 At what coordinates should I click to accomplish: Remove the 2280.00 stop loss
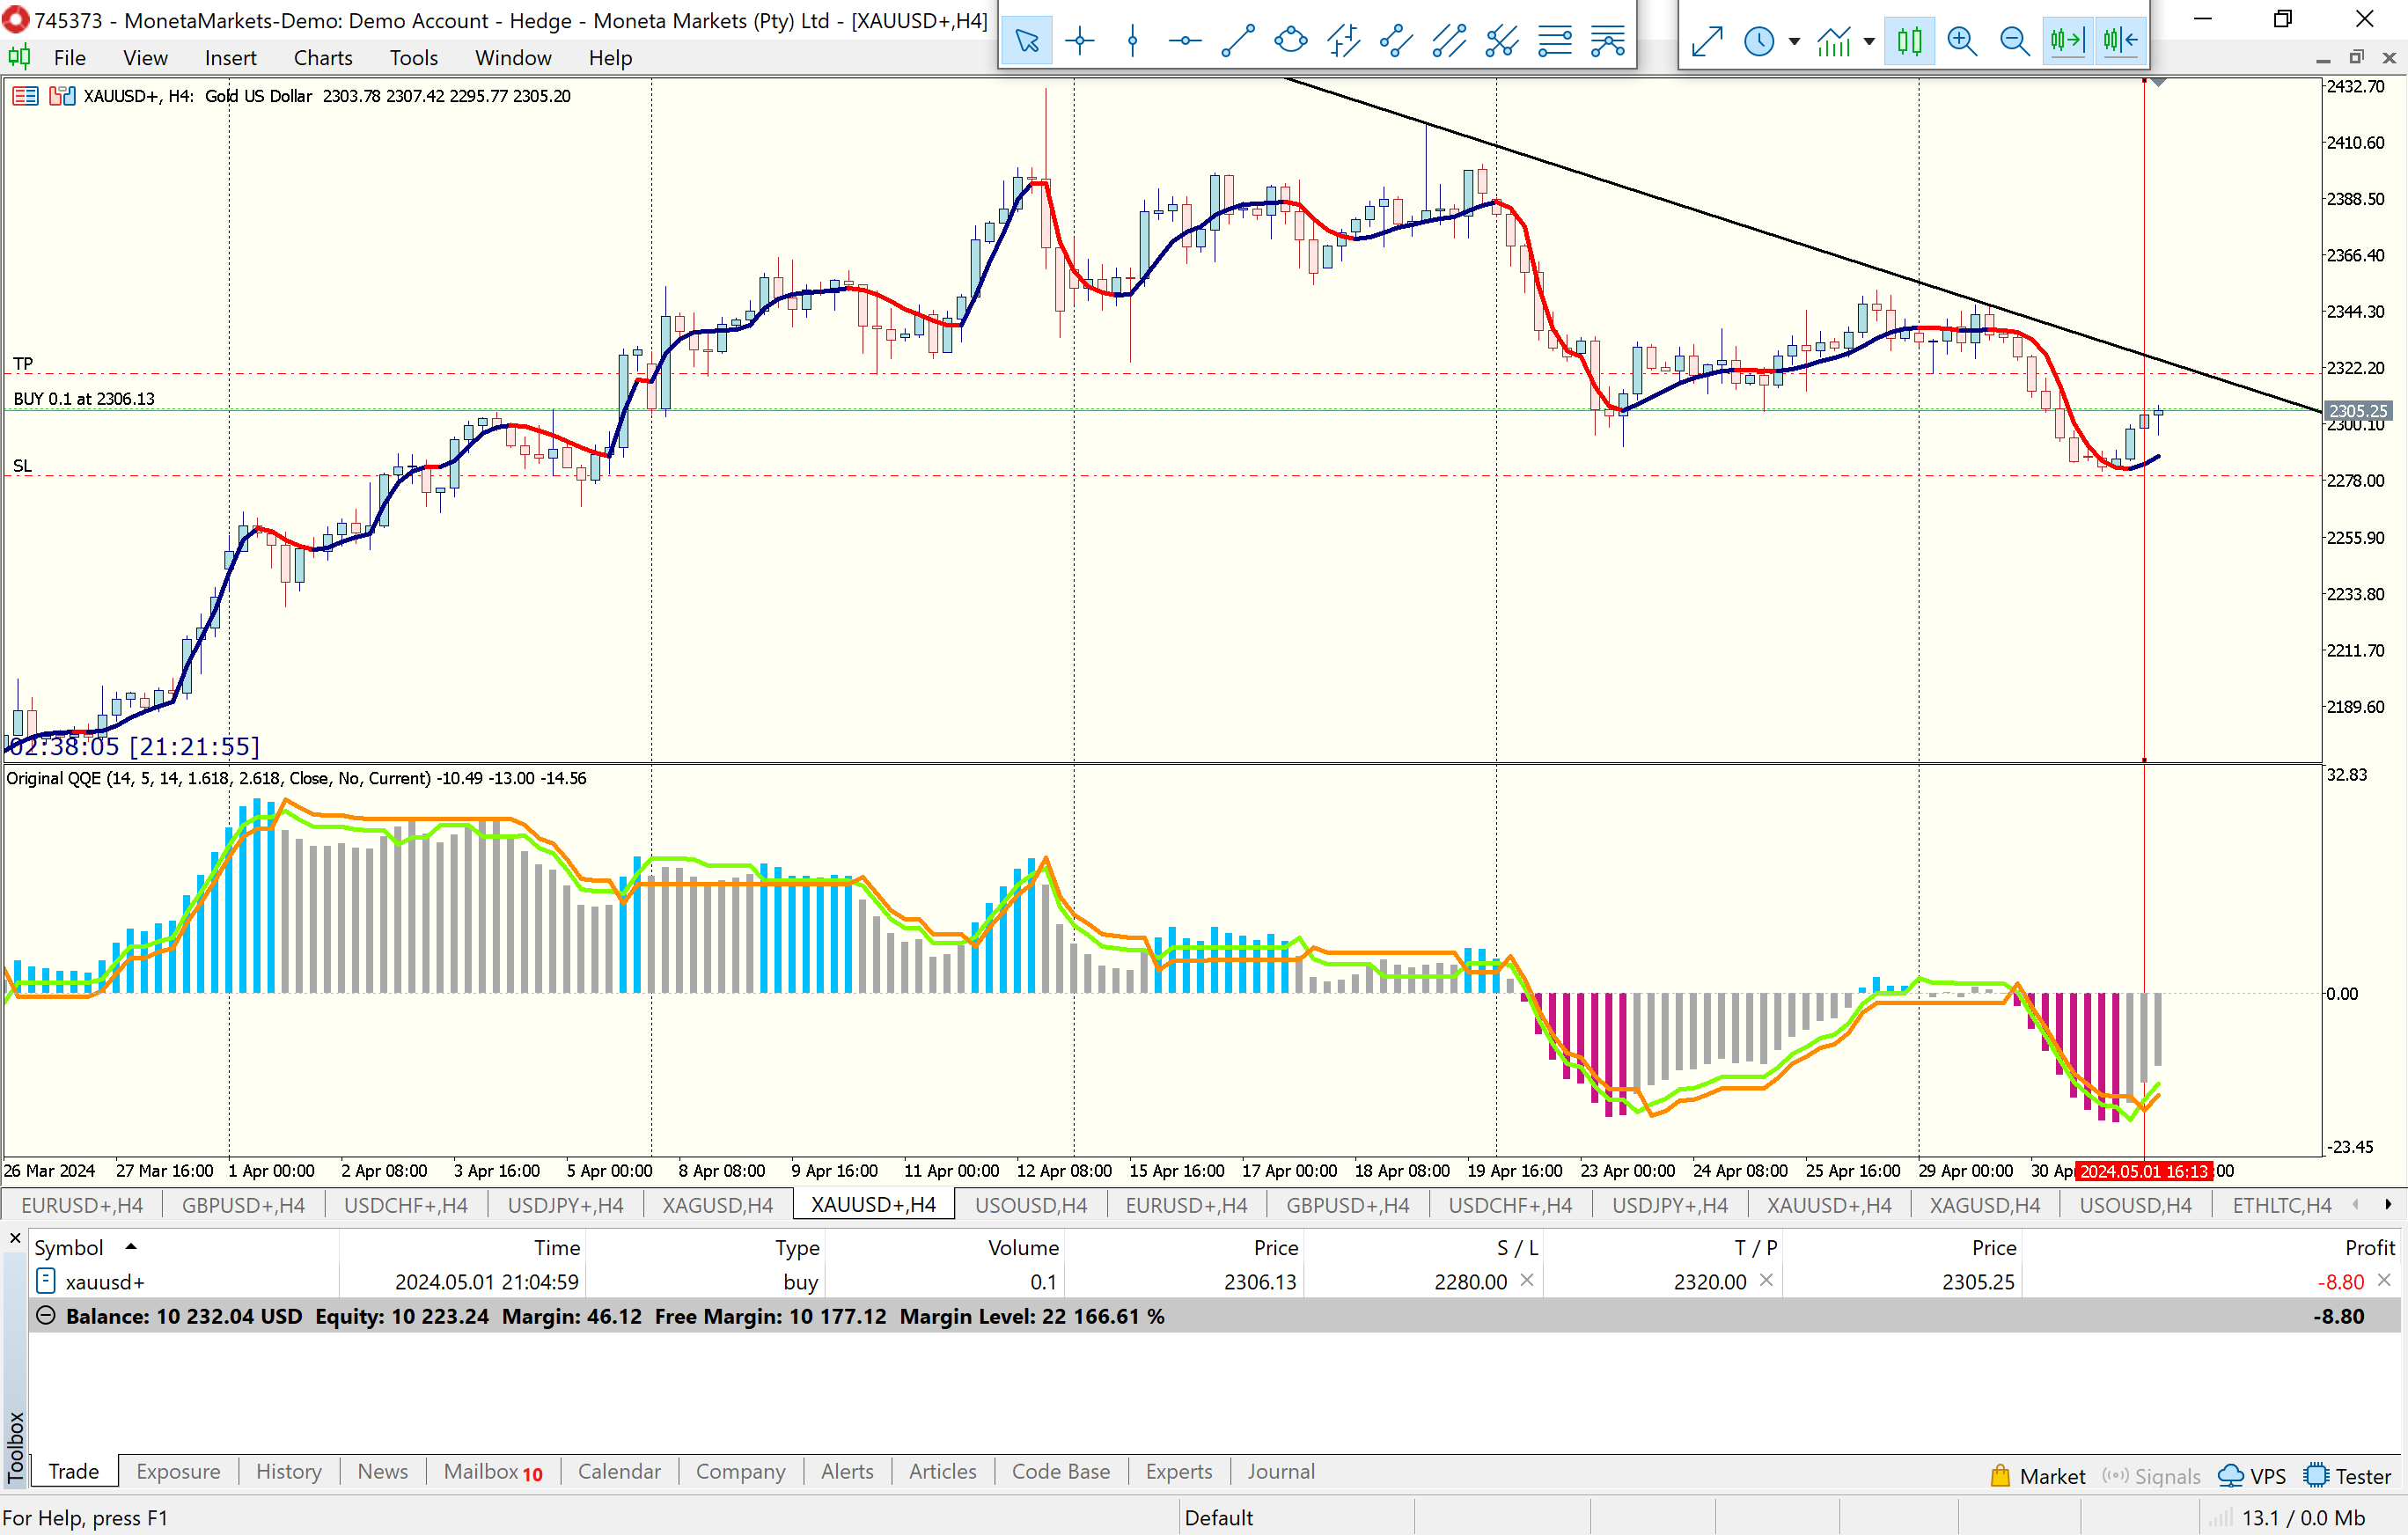[1527, 1280]
